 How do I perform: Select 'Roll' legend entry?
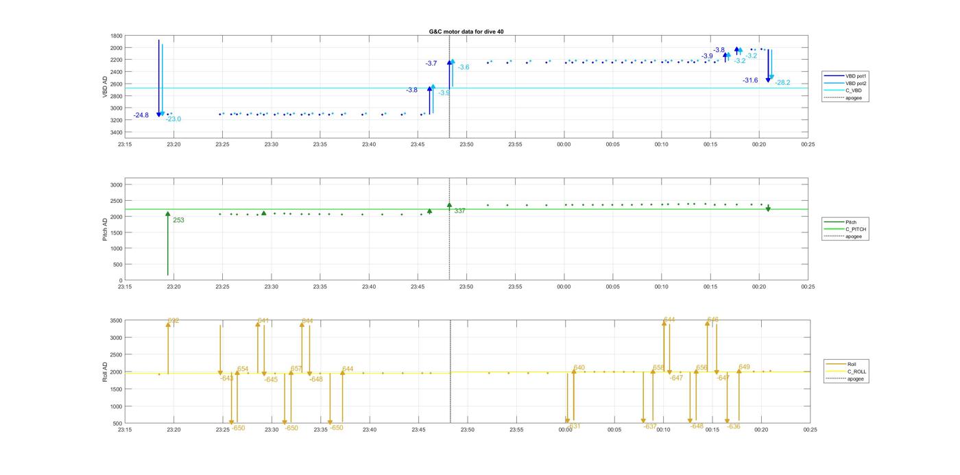[x=852, y=364]
